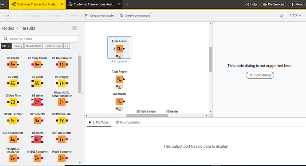Click the DB SQL Executor node icon
306x166 pixels.
pos(13,120)
